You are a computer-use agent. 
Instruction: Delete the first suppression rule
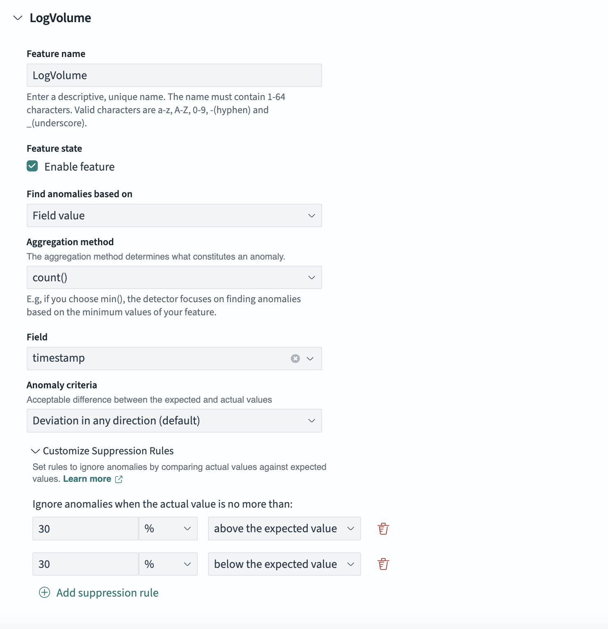click(x=382, y=528)
